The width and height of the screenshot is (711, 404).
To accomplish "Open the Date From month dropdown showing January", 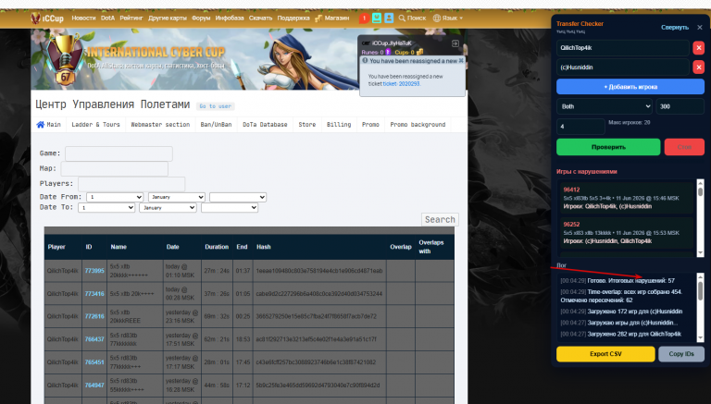I will [x=177, y=197].
